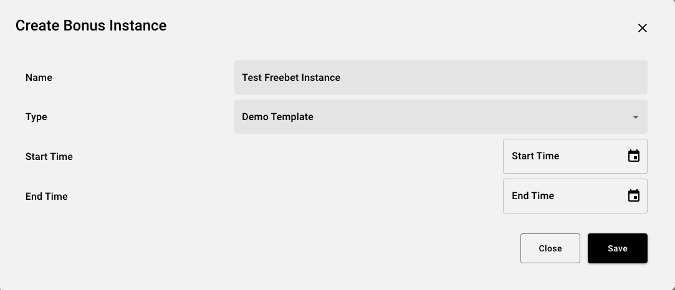Click the Test Freebet Instance text
Screen dimensions: 675x290
(x=291, y=78)
